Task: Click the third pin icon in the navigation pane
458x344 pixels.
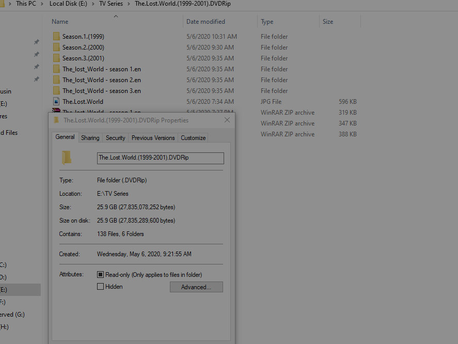Action: click(x=37, y=67)
